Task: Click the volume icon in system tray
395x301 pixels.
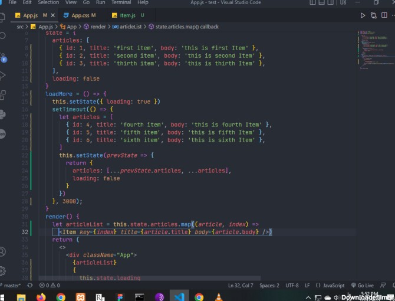Action: coord(337,297)
